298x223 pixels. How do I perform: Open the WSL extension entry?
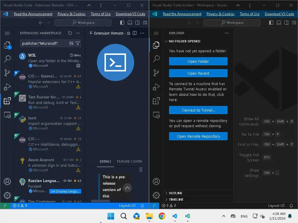coord(50,60)
